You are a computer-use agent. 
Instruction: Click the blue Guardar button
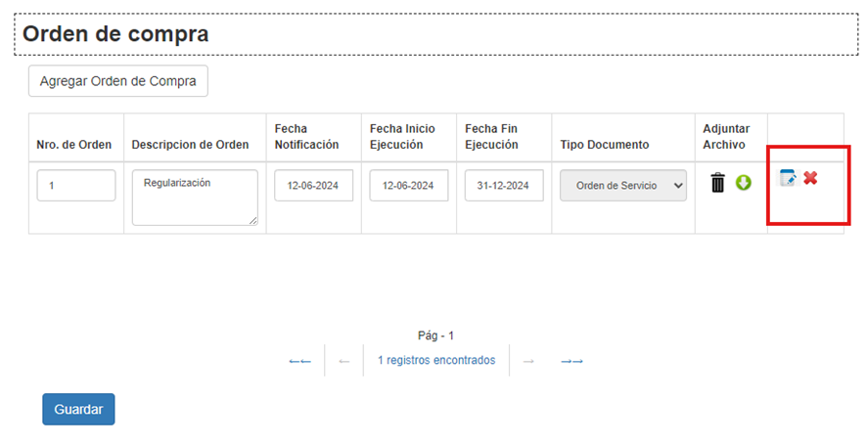[78, 410]
